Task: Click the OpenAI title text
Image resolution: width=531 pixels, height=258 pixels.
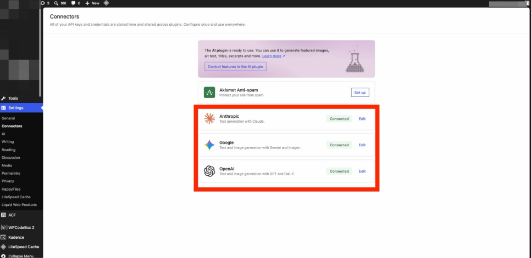Action: click(226, 169)
